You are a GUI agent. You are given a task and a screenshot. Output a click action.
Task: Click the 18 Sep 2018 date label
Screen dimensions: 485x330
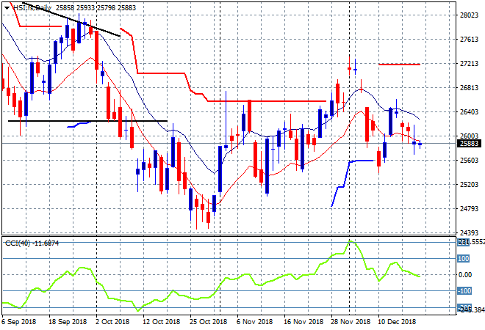click(68, 322)
